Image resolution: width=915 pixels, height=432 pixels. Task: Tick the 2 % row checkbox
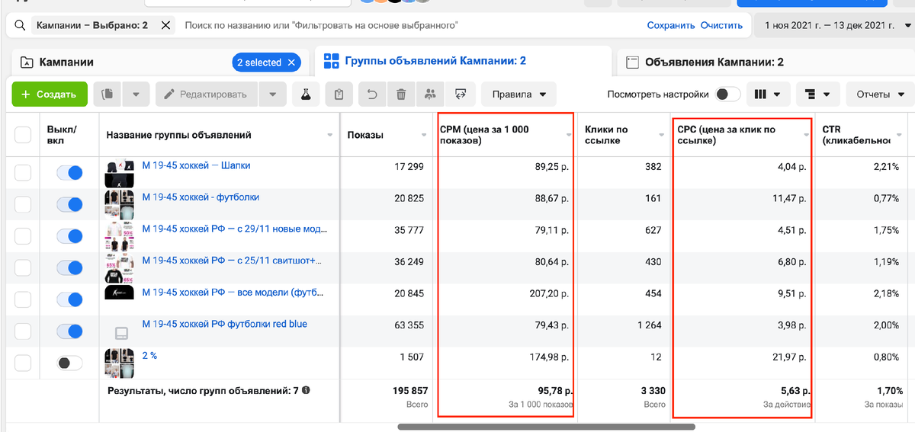(x=23, y=363)
